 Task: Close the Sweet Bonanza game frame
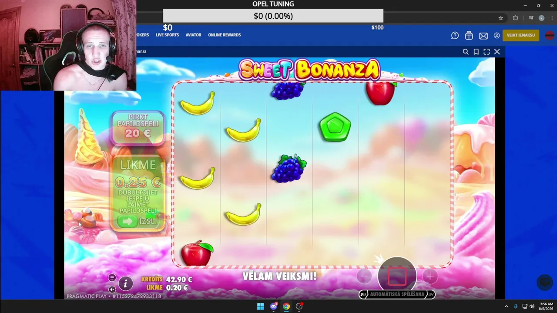pos(497,52)
